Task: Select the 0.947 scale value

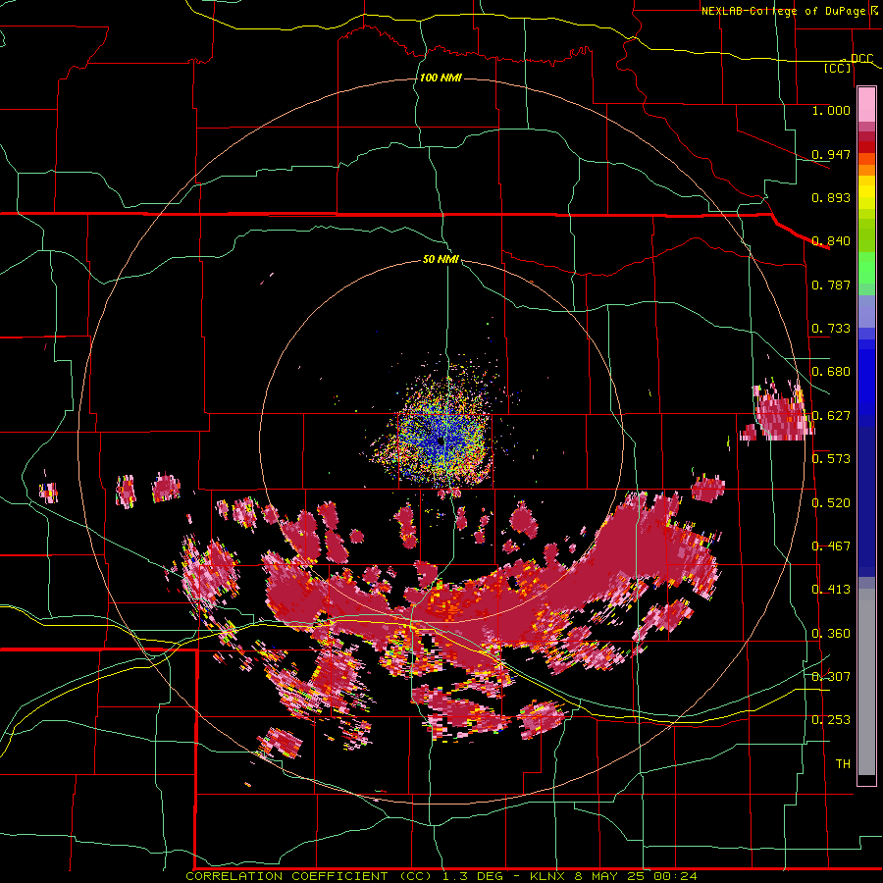Action: pyautogui.click(x=831, y=154)
